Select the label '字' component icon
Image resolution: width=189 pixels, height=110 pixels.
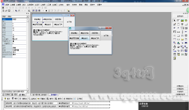182,24
